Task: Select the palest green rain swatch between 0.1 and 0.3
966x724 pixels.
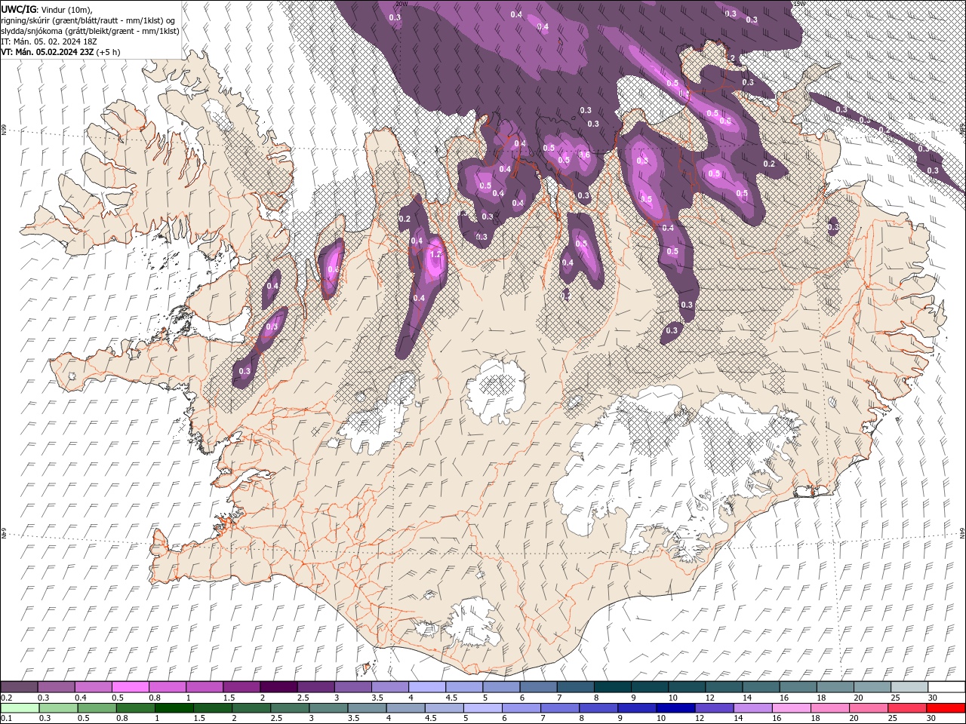Action: [20, 708]
